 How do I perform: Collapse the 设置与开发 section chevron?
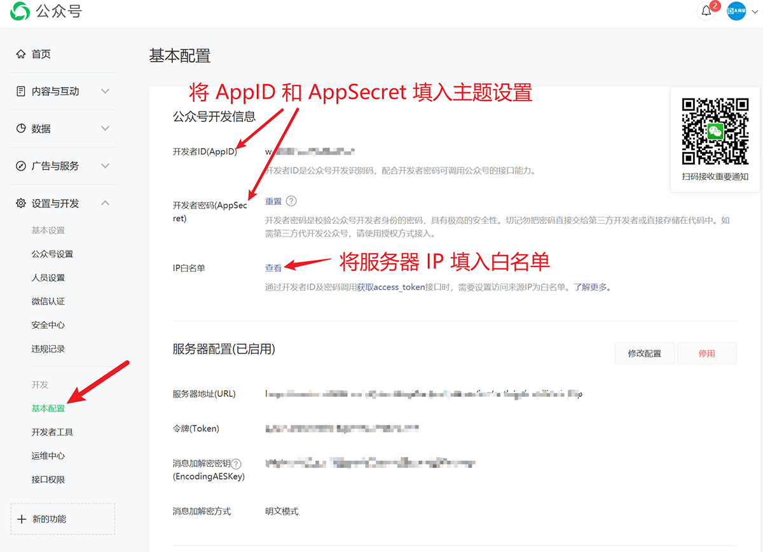click(106, 204)
